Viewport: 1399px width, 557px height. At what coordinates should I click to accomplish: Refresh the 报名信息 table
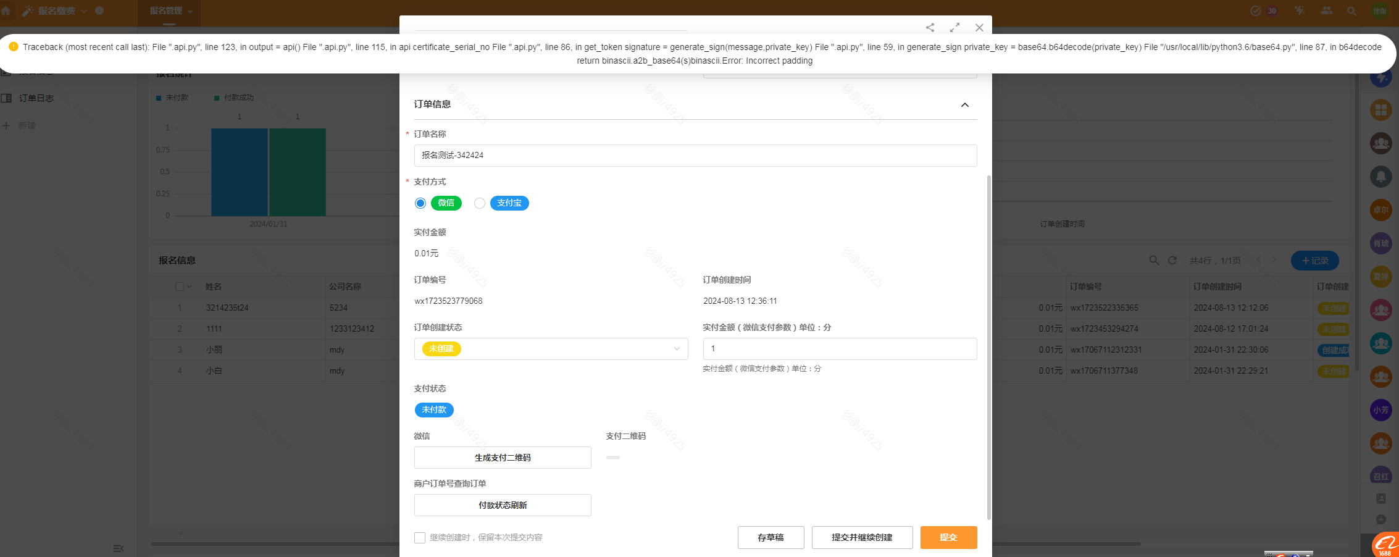1172,261
